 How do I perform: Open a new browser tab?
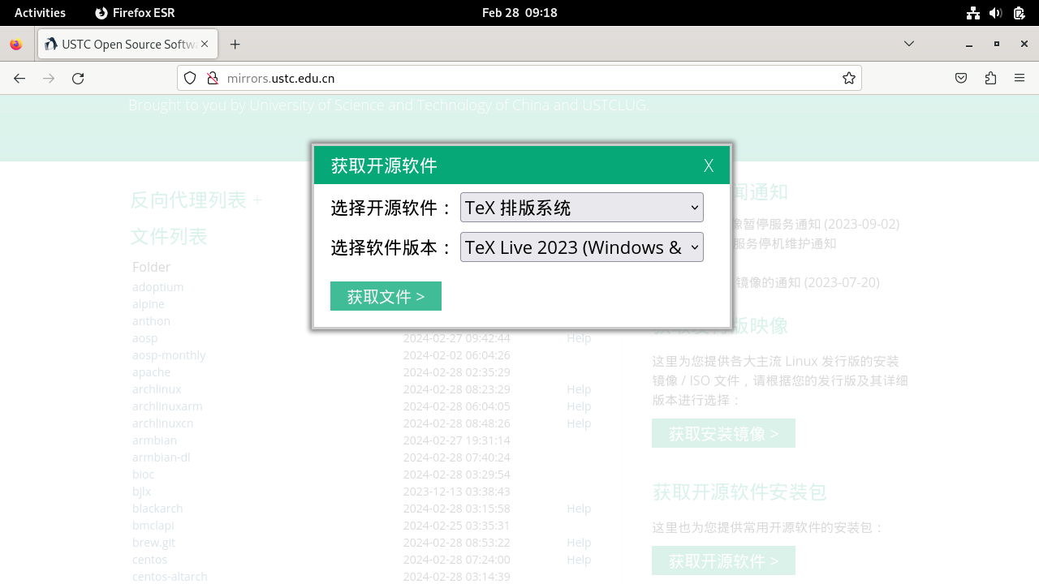(x=235, y=45)
